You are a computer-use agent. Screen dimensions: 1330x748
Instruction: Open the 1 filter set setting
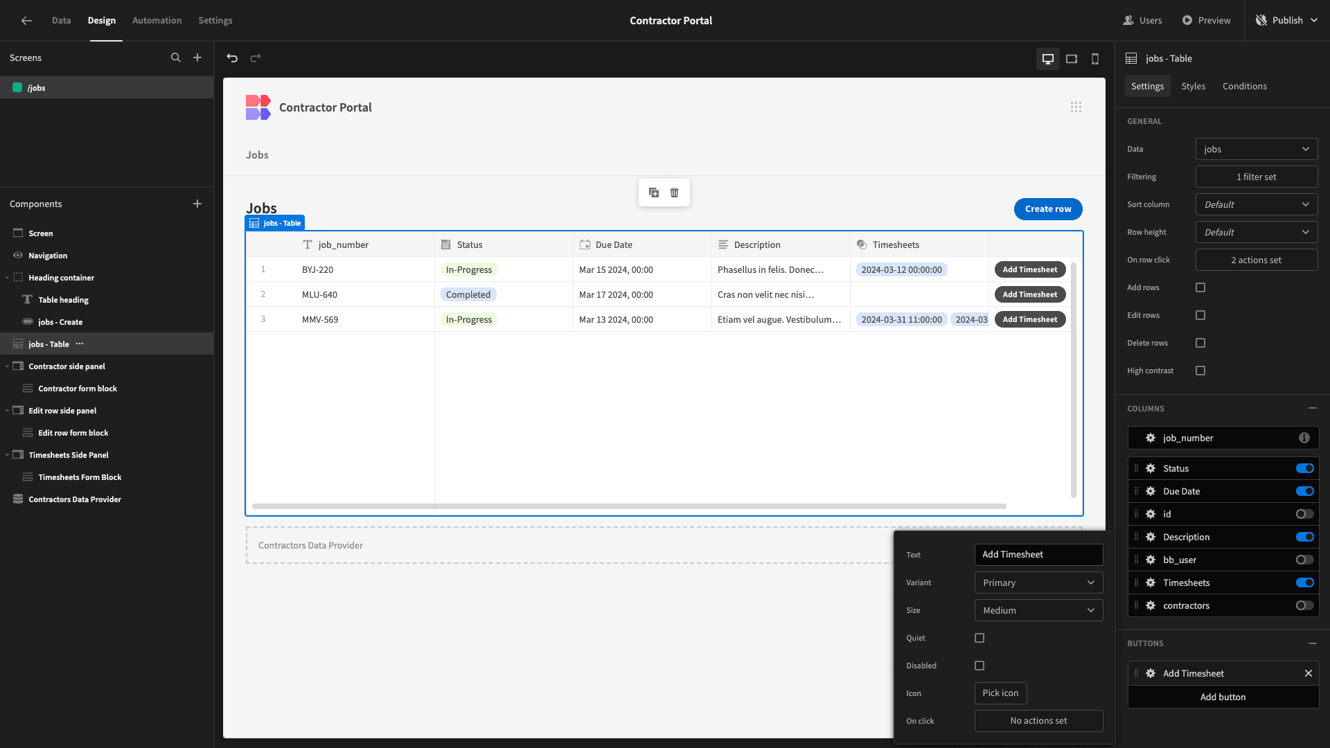coord(1257,177)
